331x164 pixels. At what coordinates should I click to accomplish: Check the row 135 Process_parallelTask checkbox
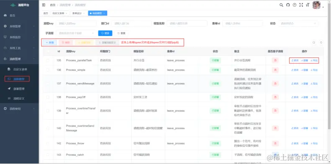coord(48,60)
